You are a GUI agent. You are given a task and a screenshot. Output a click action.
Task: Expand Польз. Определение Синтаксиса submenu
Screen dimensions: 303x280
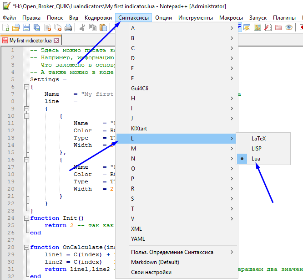tap(177, 252)
